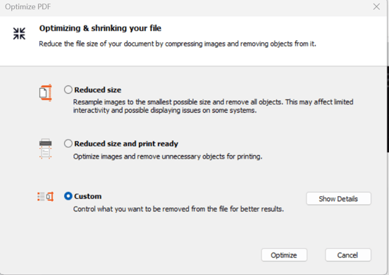This screenshot has height=275, width=389.
Task: Choose Reduced size and print ready option
Action: click(x=68, y=143)
